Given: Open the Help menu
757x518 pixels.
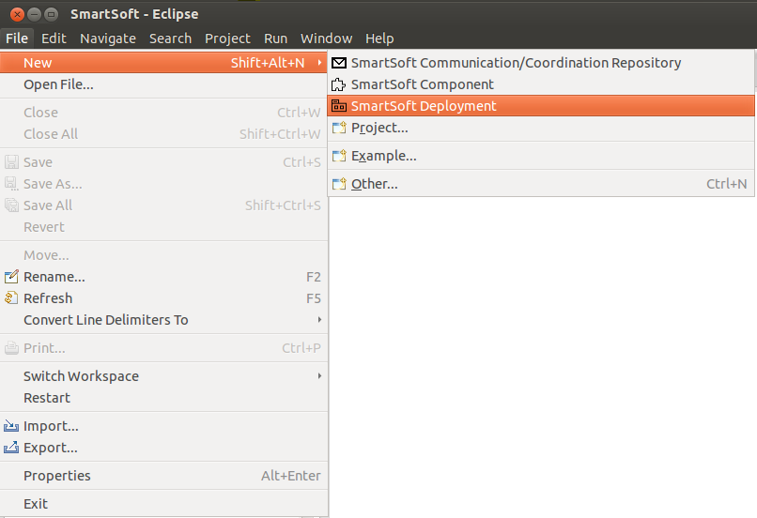Looking at the screenshot, I should 379,38.
